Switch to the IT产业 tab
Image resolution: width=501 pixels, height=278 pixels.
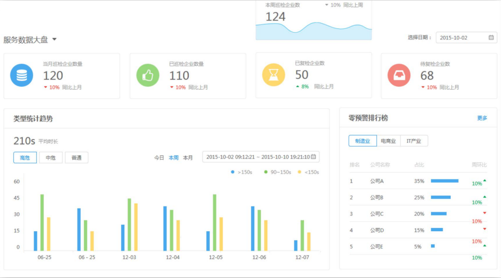tap(413, 141)
